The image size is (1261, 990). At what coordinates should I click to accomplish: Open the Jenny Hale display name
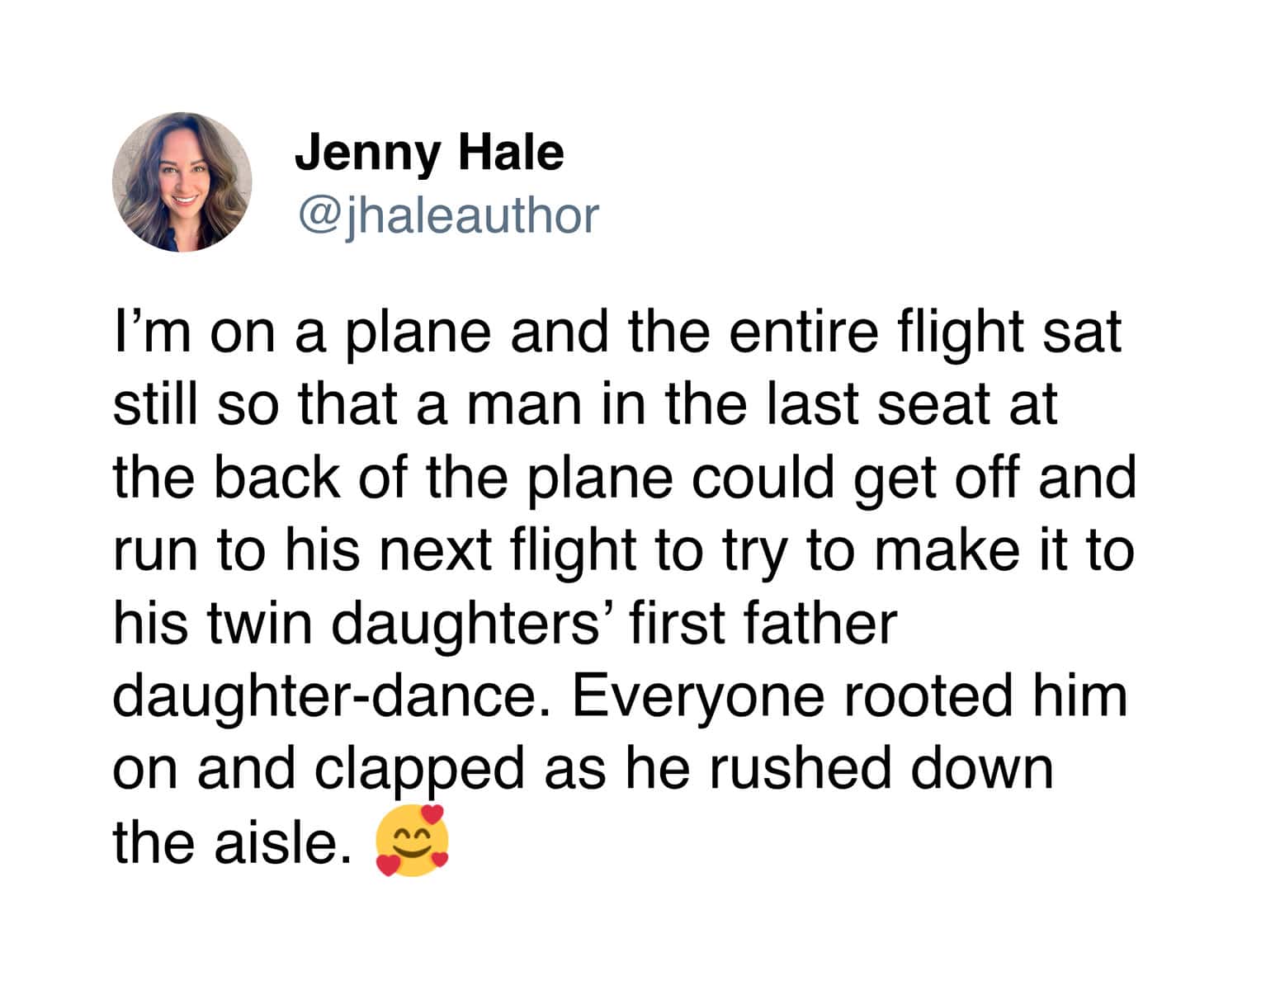point(429,153)
